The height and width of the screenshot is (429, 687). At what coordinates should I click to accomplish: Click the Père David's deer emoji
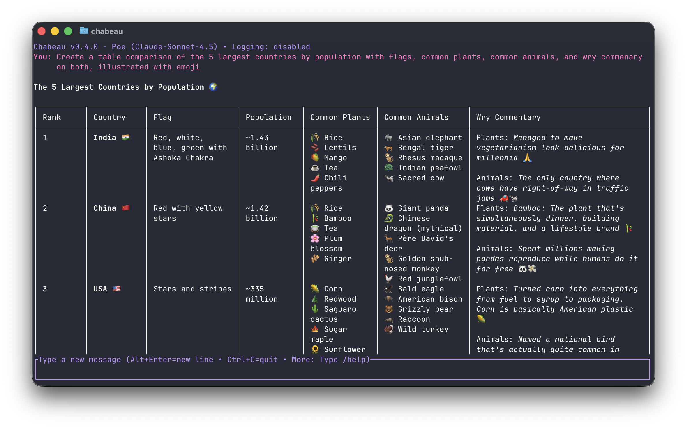point(389,238)
